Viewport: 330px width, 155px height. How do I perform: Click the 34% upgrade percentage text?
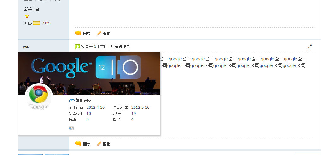click(x=46, y=23)
